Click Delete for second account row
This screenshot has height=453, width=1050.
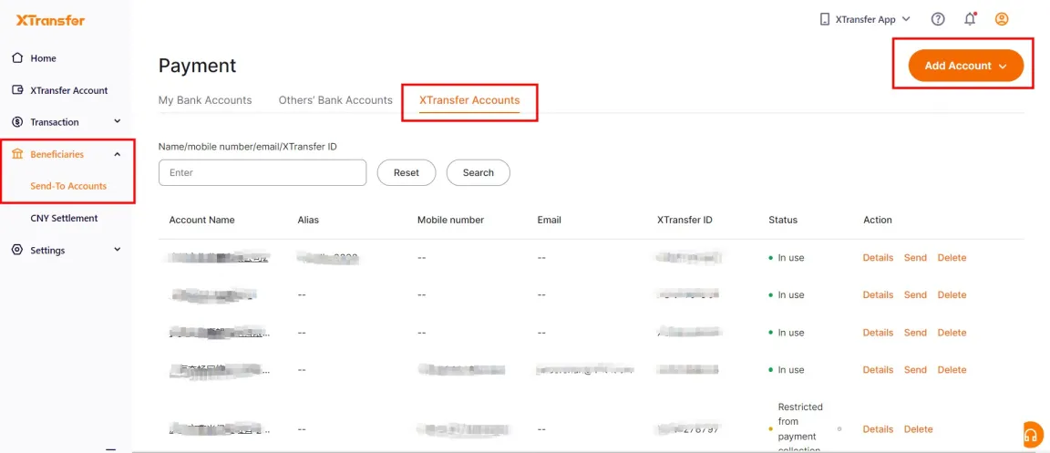coord(952,294)
